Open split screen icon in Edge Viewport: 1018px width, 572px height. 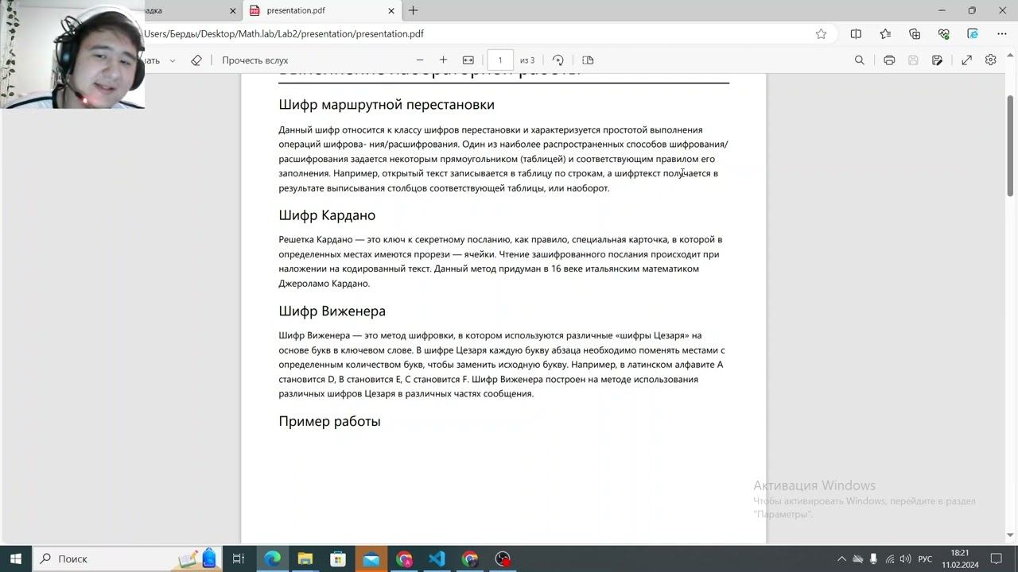(856, 34)
